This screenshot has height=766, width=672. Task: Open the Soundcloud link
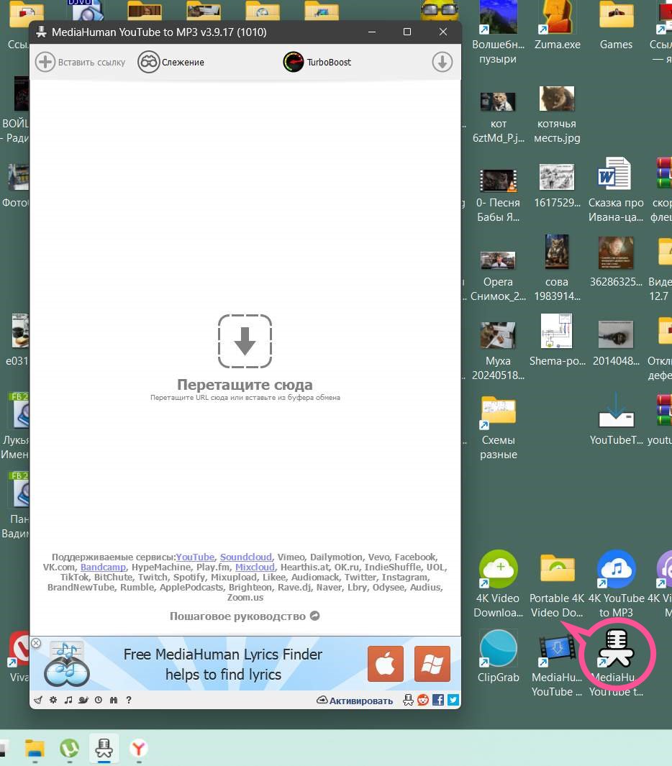(246, 557)
